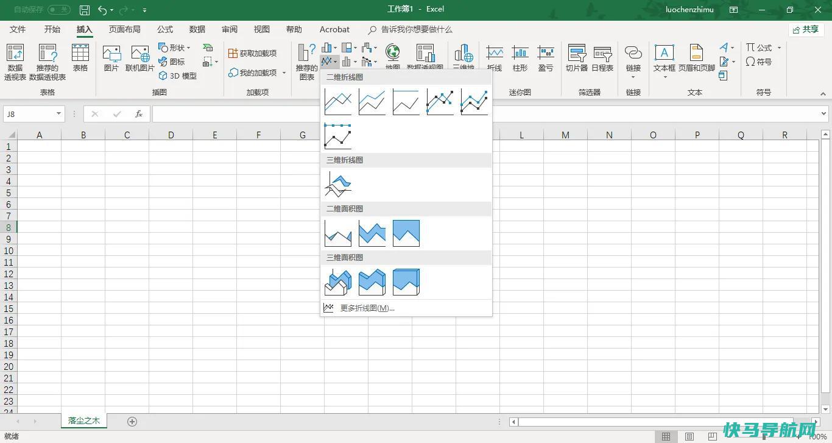Insert Header and Footer (页眉和页脚)

pyautogui.click(x=697, y=58)
